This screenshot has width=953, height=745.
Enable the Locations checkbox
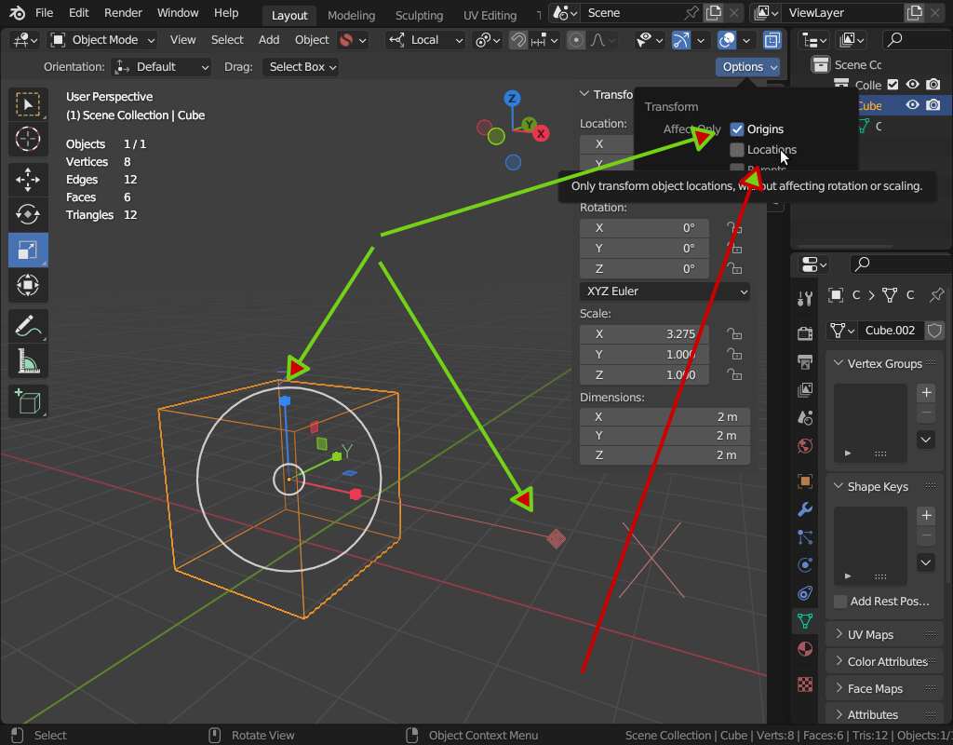tap(737, 150)
